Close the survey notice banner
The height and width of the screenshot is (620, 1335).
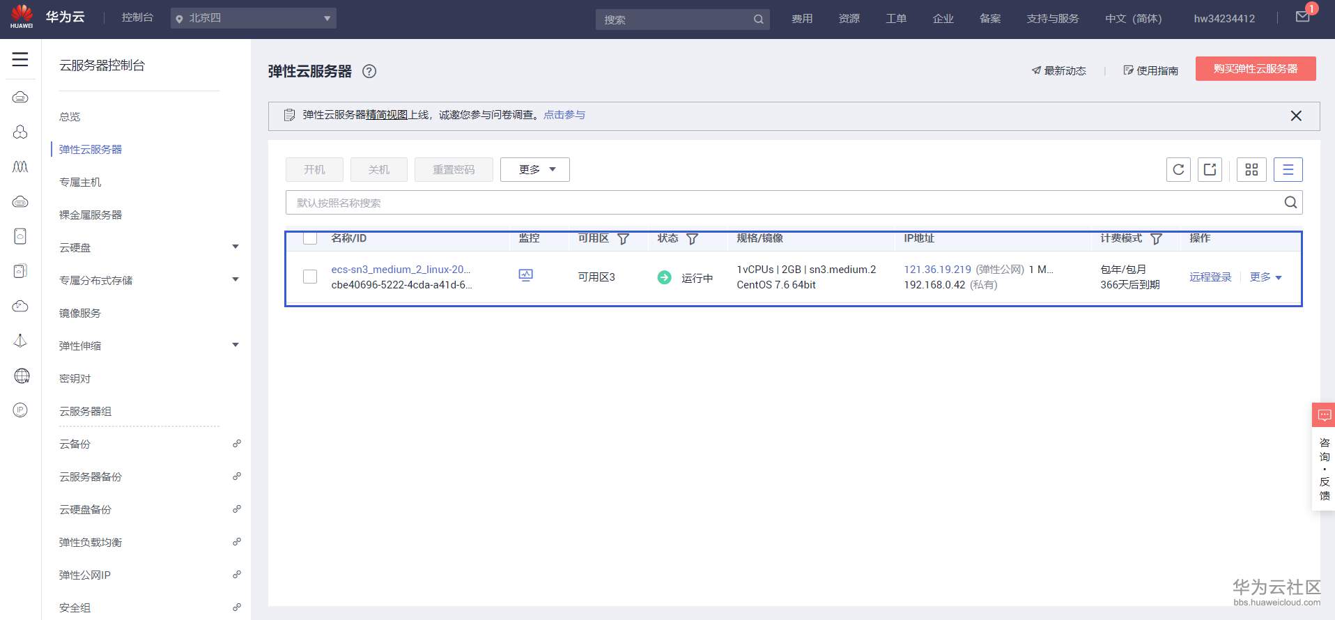[x=1296, y=116]
